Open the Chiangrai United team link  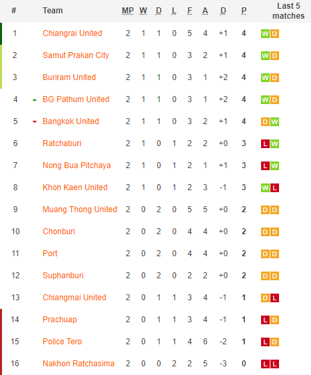73,33
